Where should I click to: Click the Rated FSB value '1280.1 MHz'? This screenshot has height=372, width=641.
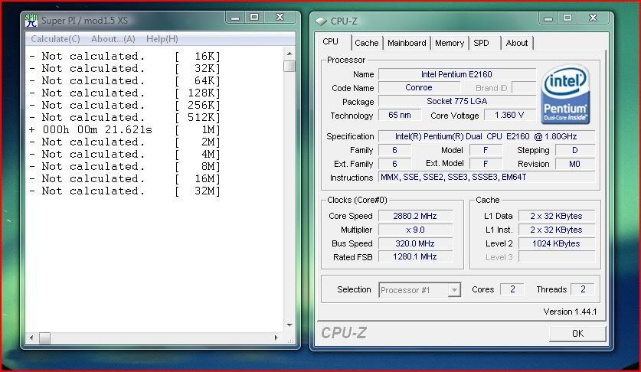point(415,256)
